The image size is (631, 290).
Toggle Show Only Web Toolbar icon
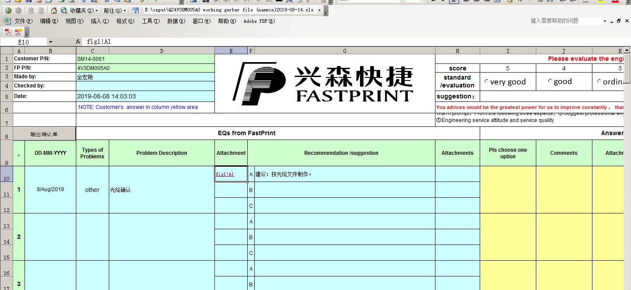pos(135,10)
